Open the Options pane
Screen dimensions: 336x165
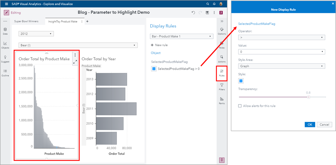click(222, 31)
